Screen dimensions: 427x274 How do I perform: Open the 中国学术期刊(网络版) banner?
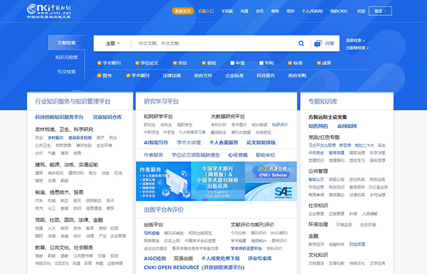(x=218, y=182)
